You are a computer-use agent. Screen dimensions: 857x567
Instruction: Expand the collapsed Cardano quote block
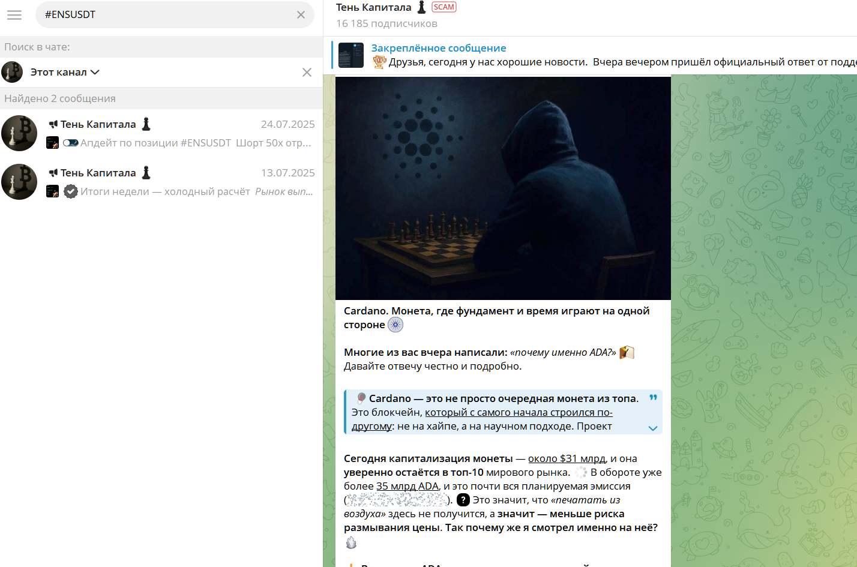(653, 428)
